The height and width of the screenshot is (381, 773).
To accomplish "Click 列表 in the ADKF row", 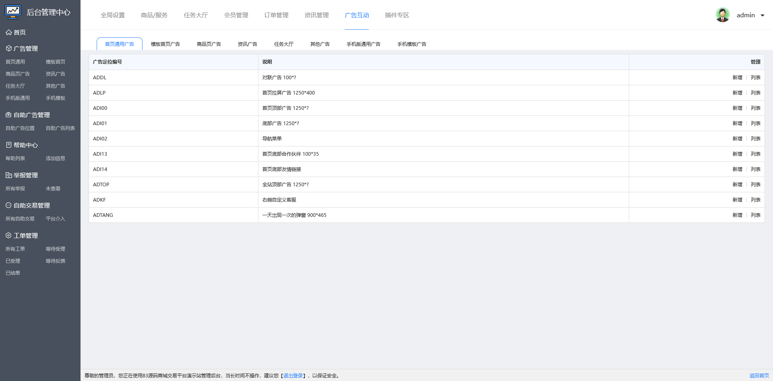I will pyautogui.click(x=756, y=200).
